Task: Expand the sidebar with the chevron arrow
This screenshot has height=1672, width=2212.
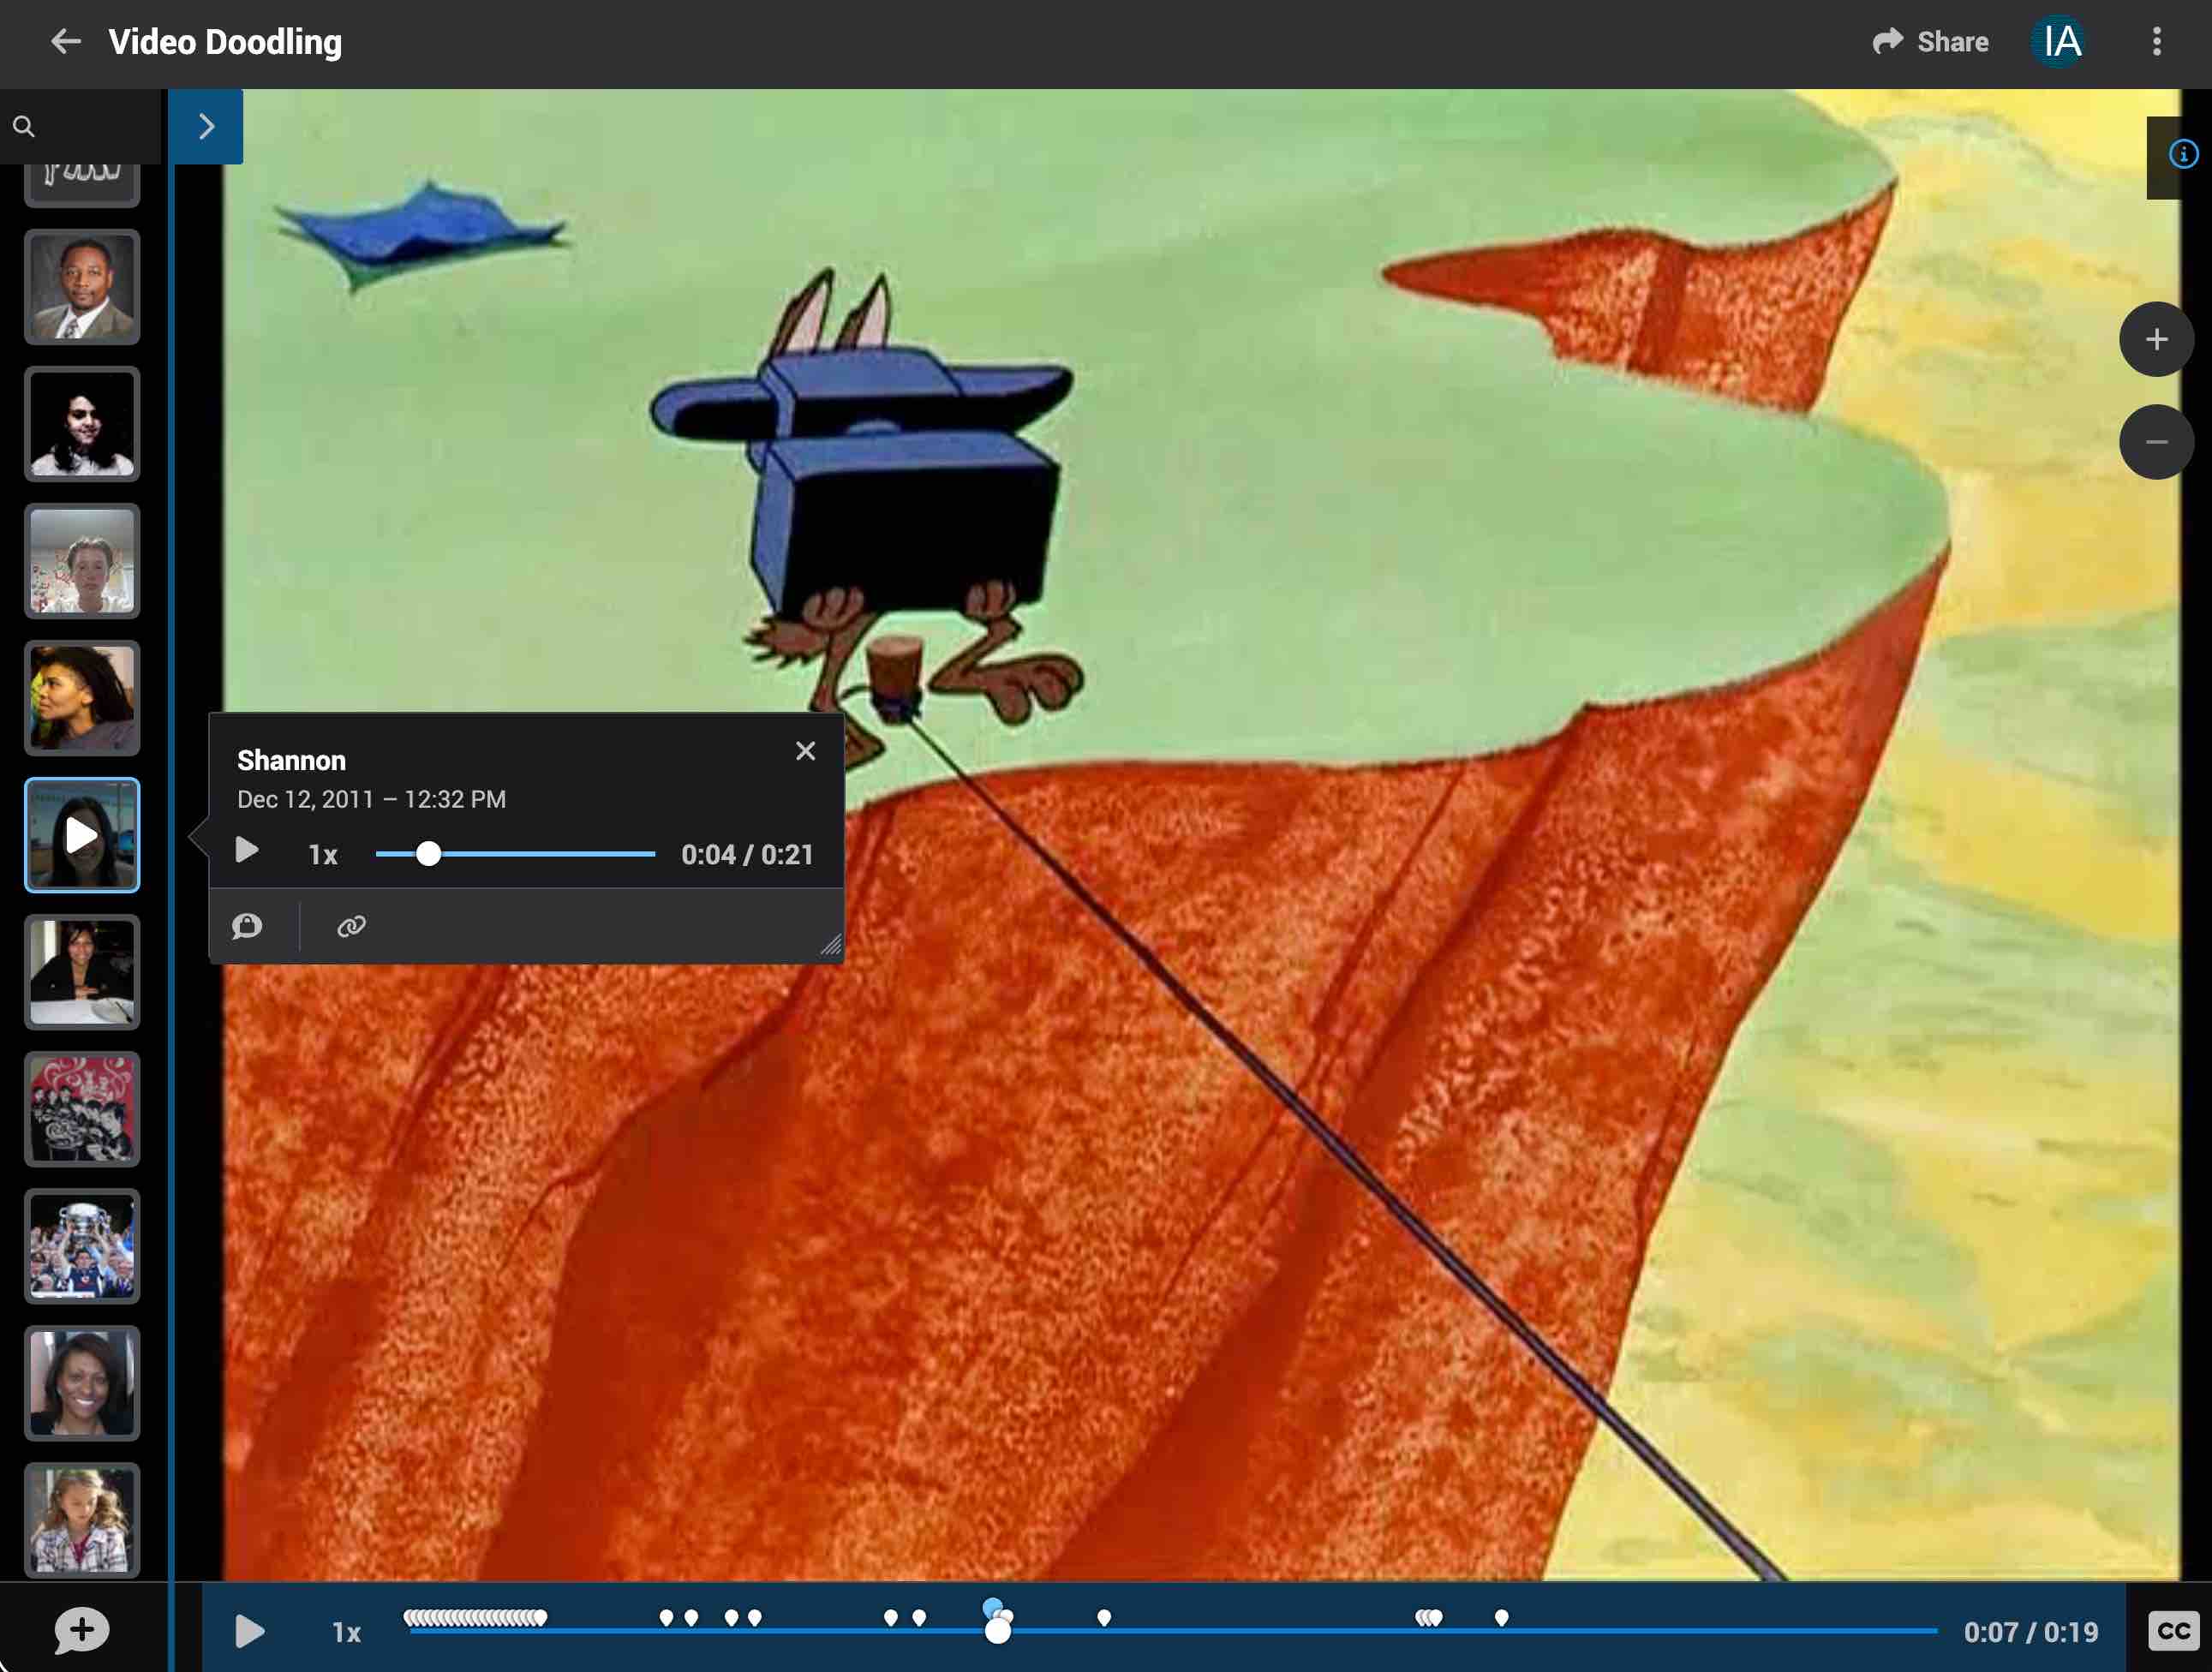Action: [x=206, y=127]
